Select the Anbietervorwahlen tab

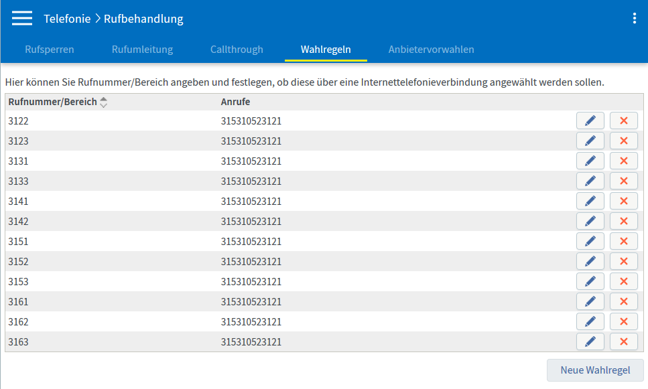pos(431,50)
